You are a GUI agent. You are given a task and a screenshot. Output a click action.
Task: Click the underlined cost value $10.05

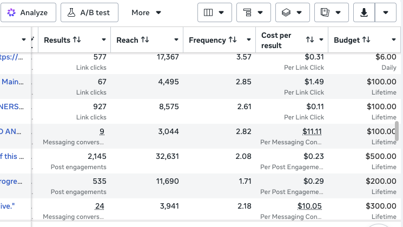click(310, 206)
